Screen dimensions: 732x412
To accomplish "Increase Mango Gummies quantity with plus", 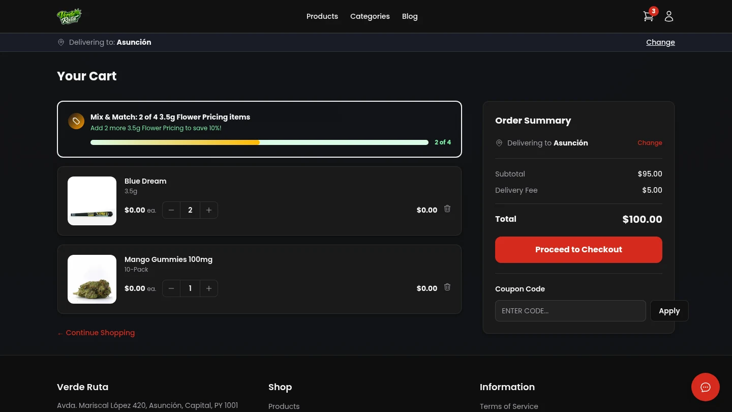I will pos(209,288).
